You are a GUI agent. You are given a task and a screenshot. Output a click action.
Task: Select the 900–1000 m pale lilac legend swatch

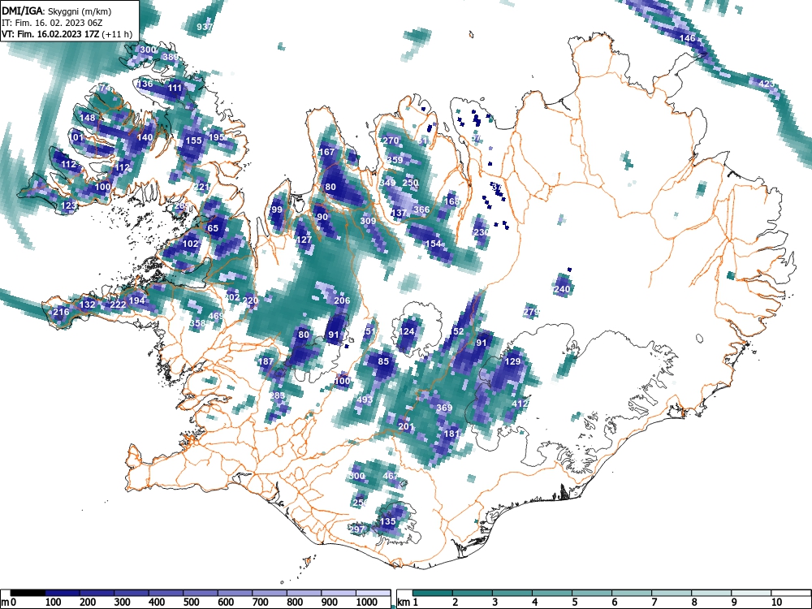tap(338, 593)
